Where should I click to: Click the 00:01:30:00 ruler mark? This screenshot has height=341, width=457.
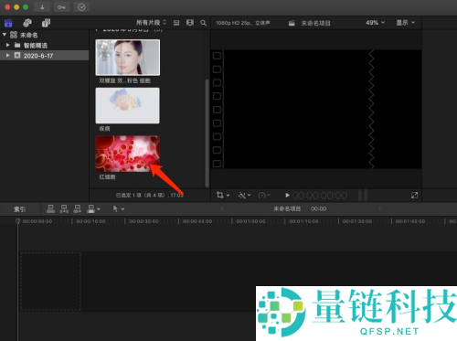click(x=357, y=221)
